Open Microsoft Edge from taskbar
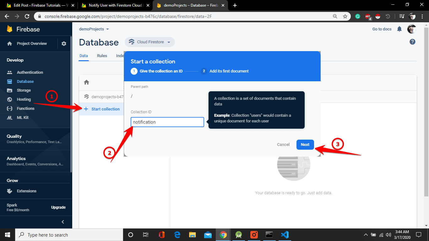The height and width of the screenshot is (241, 429). 177,235
